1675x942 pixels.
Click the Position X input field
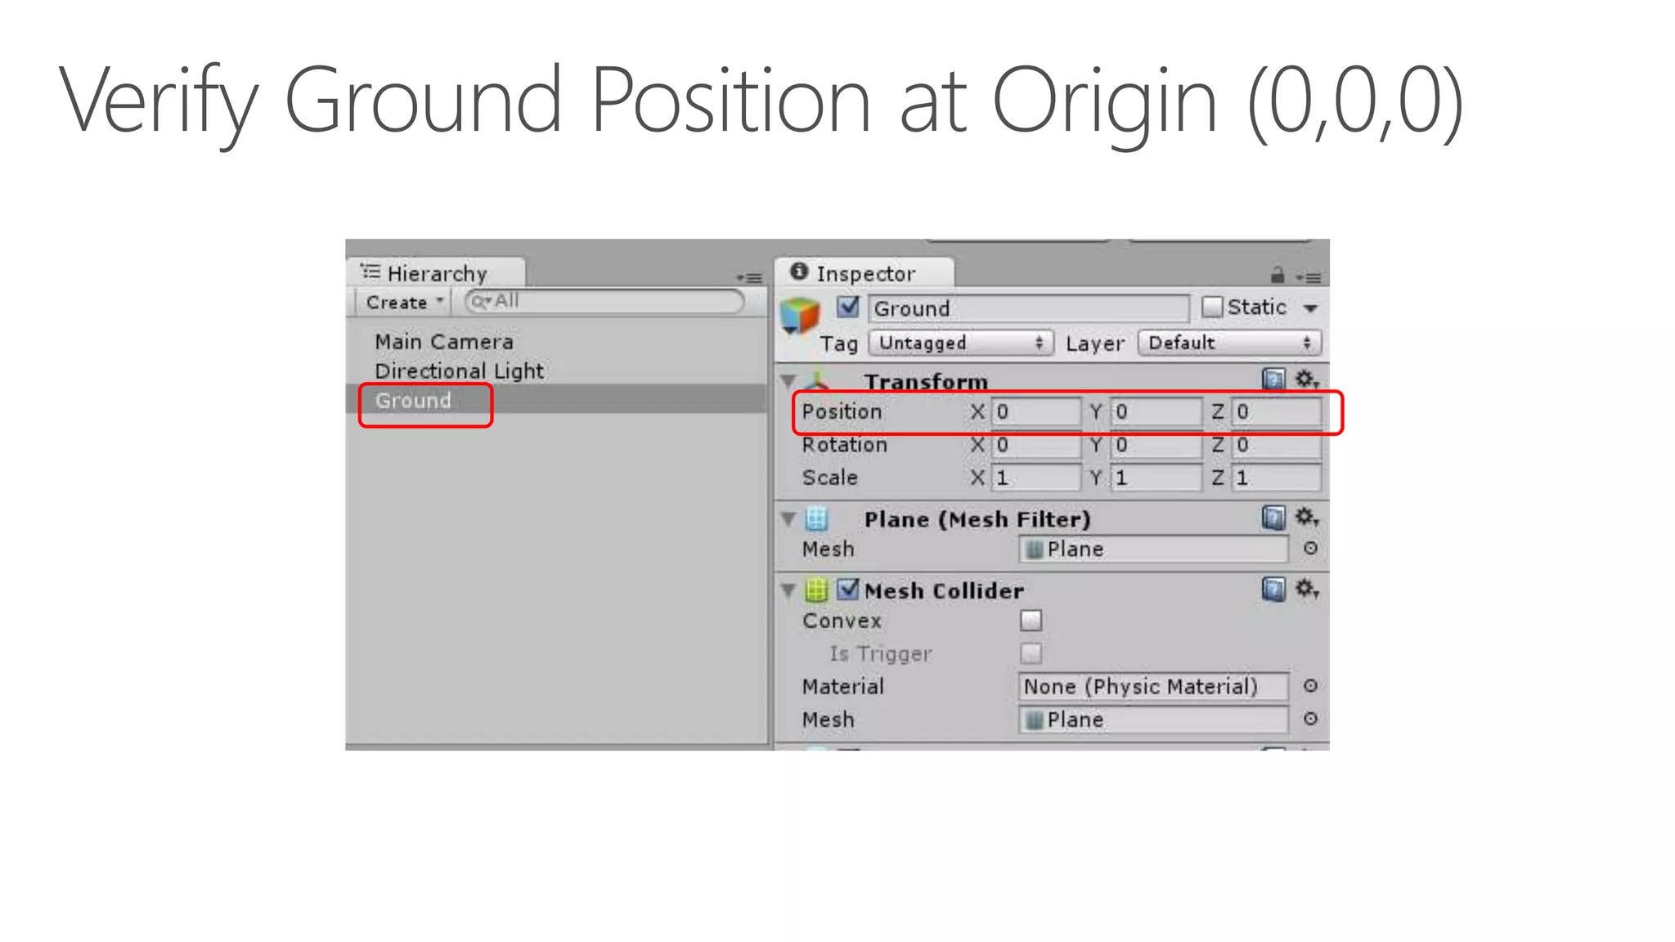(1035, 411)
